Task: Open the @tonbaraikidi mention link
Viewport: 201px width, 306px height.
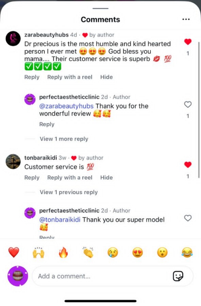Action: pyautogui.click(x=60, y=220)
